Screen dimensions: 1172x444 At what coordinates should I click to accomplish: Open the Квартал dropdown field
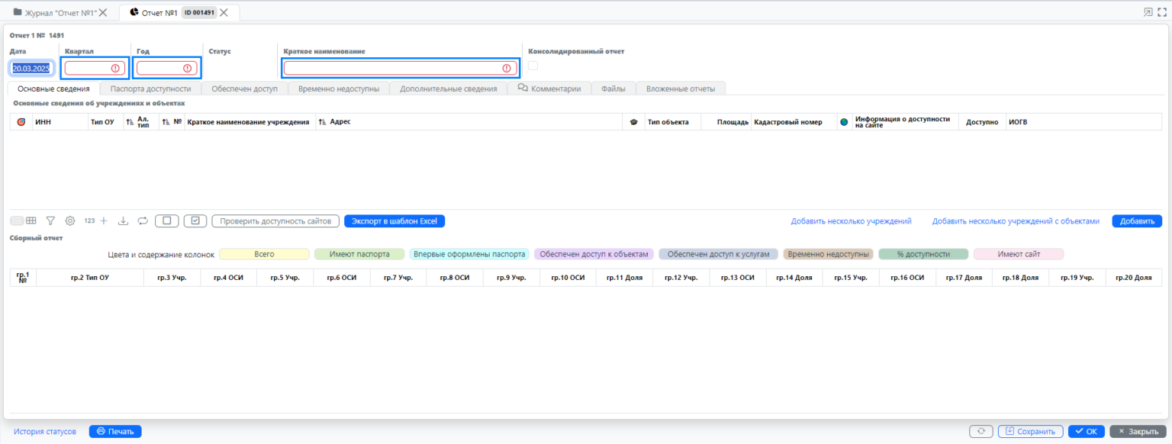click(95, 68)
